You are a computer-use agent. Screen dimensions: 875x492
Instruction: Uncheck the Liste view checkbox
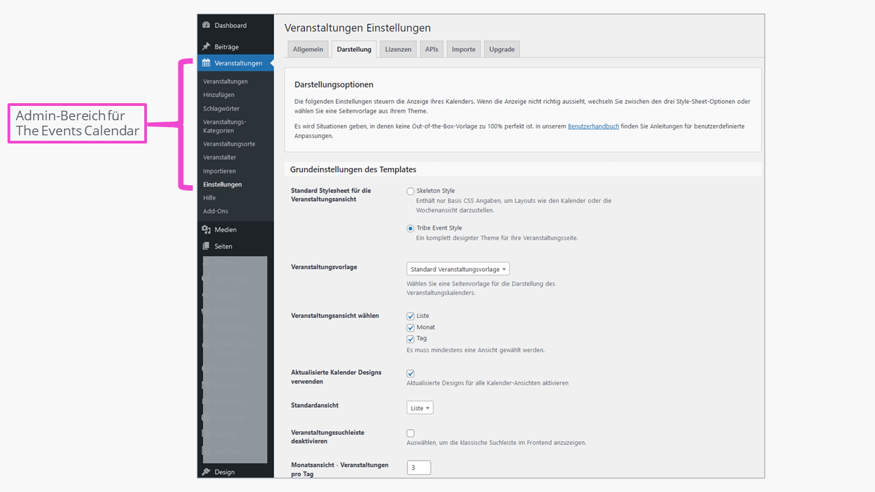pyautogui.click(x=411, y=316)
